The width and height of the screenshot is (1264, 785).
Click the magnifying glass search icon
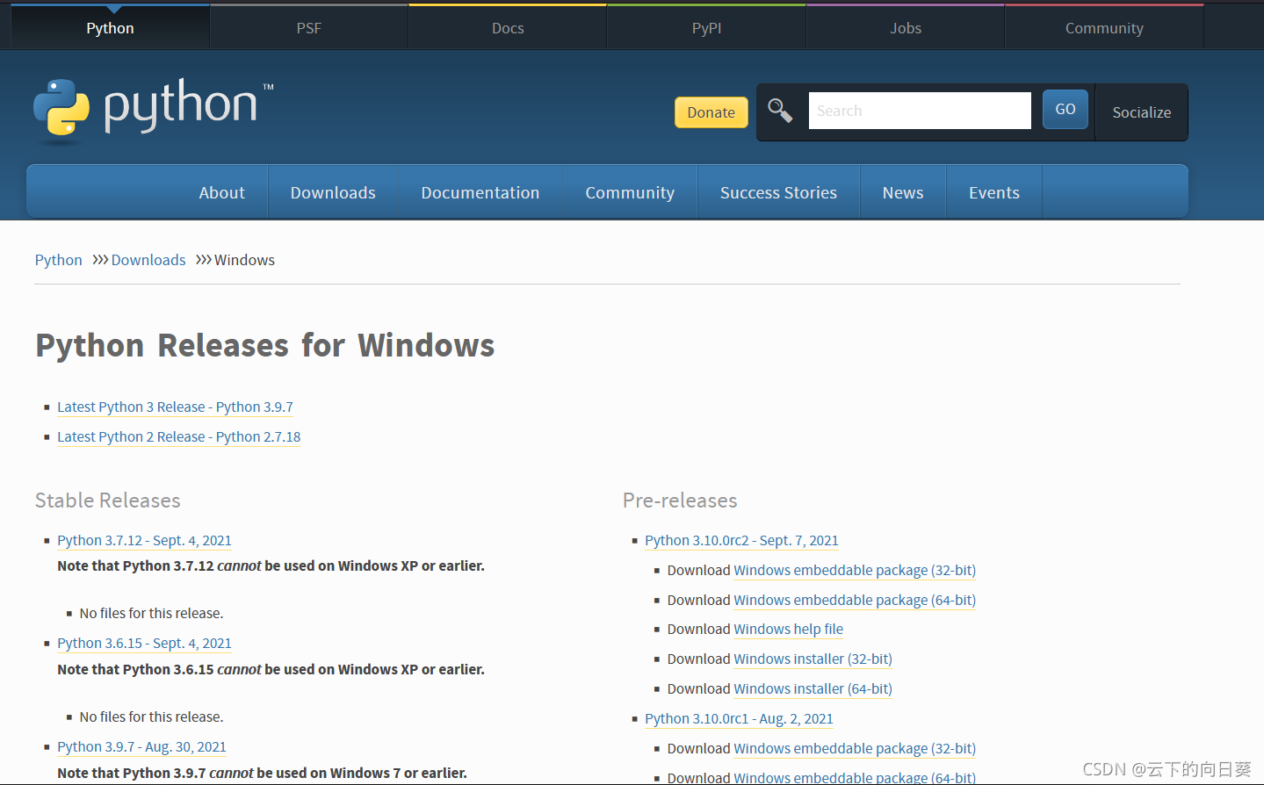[780, 111]
